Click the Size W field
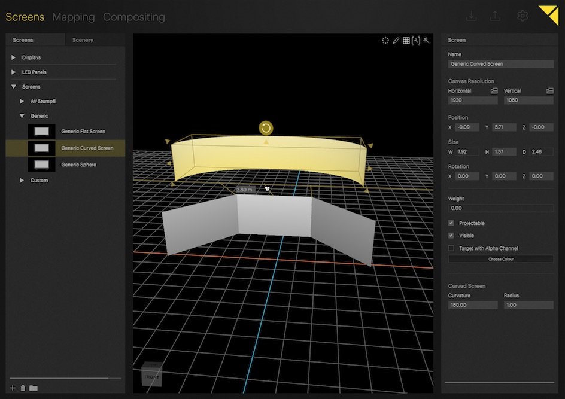The image size is (565, 399). (x=467, y=151)
